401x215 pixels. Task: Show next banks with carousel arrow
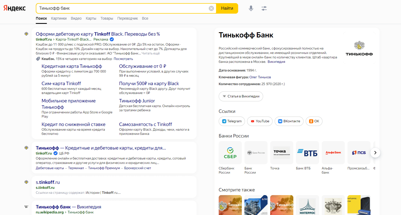(375, 153)
